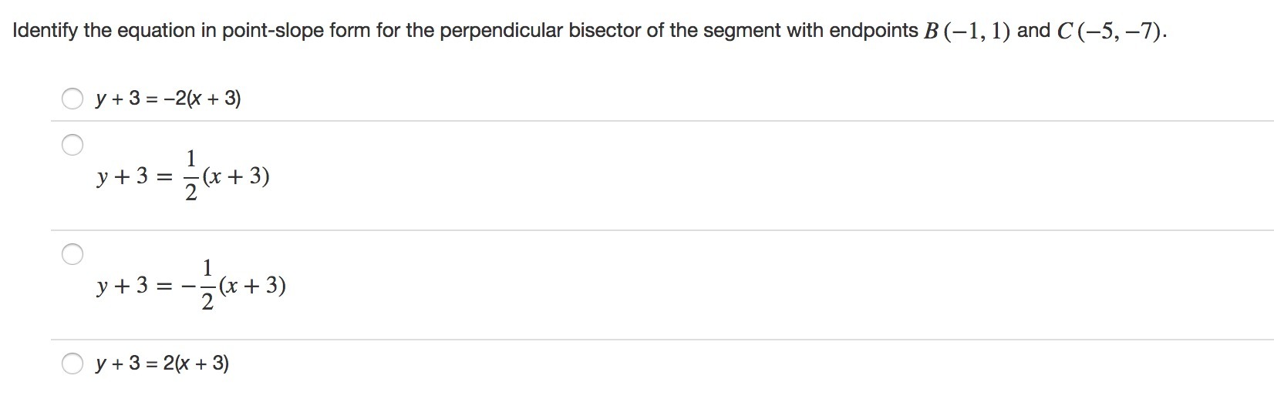Click the equation text with slope negative 1/2
Viewport: 1274px width, 402px height.
[x=190, y=286]
